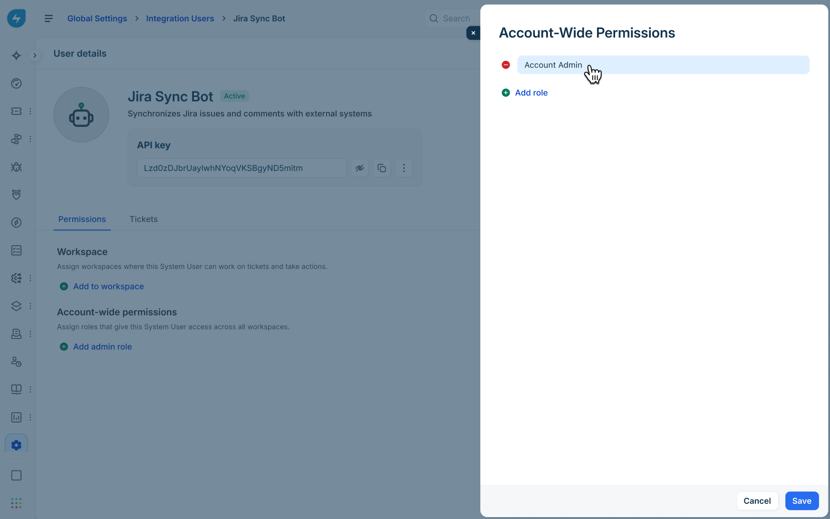Open the API key more options menu
The width and height of the screenshot is (830, 519).
point(404,168)
